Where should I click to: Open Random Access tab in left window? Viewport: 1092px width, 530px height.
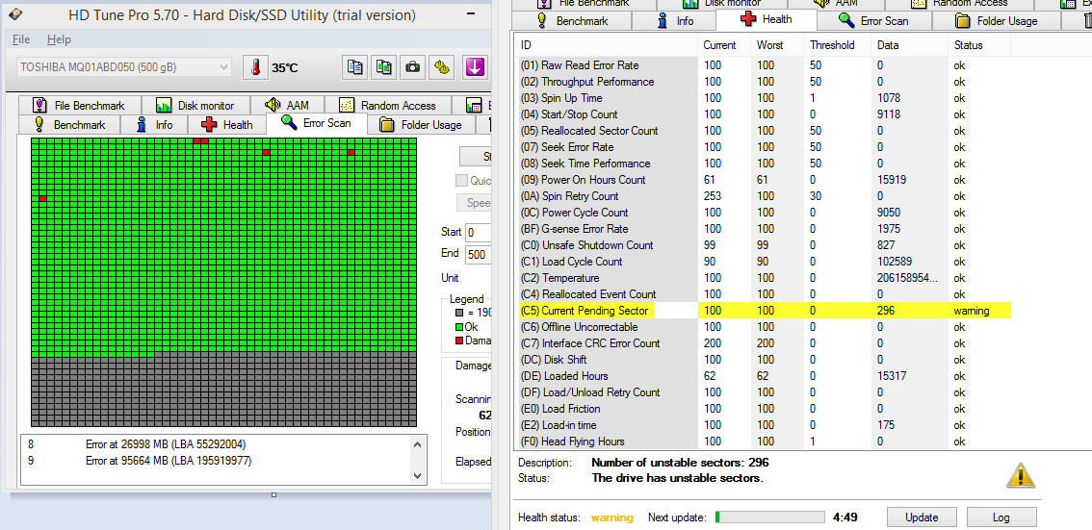pyautogui.click(x=387, y=105)
